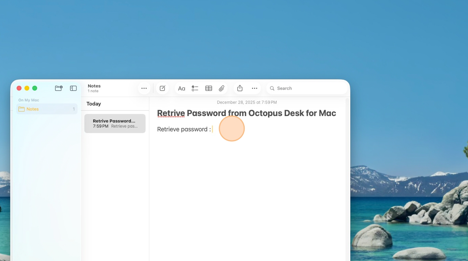This screenshot has height=261, width=468.
Task: Click the December 28 timestamp above the note
Action: (246, 102)
